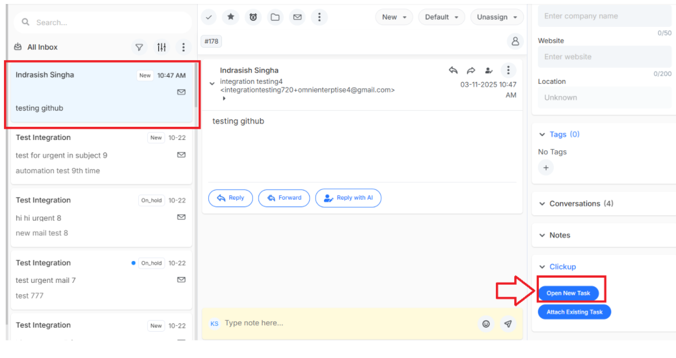Click the Reply button

point(230,198)
